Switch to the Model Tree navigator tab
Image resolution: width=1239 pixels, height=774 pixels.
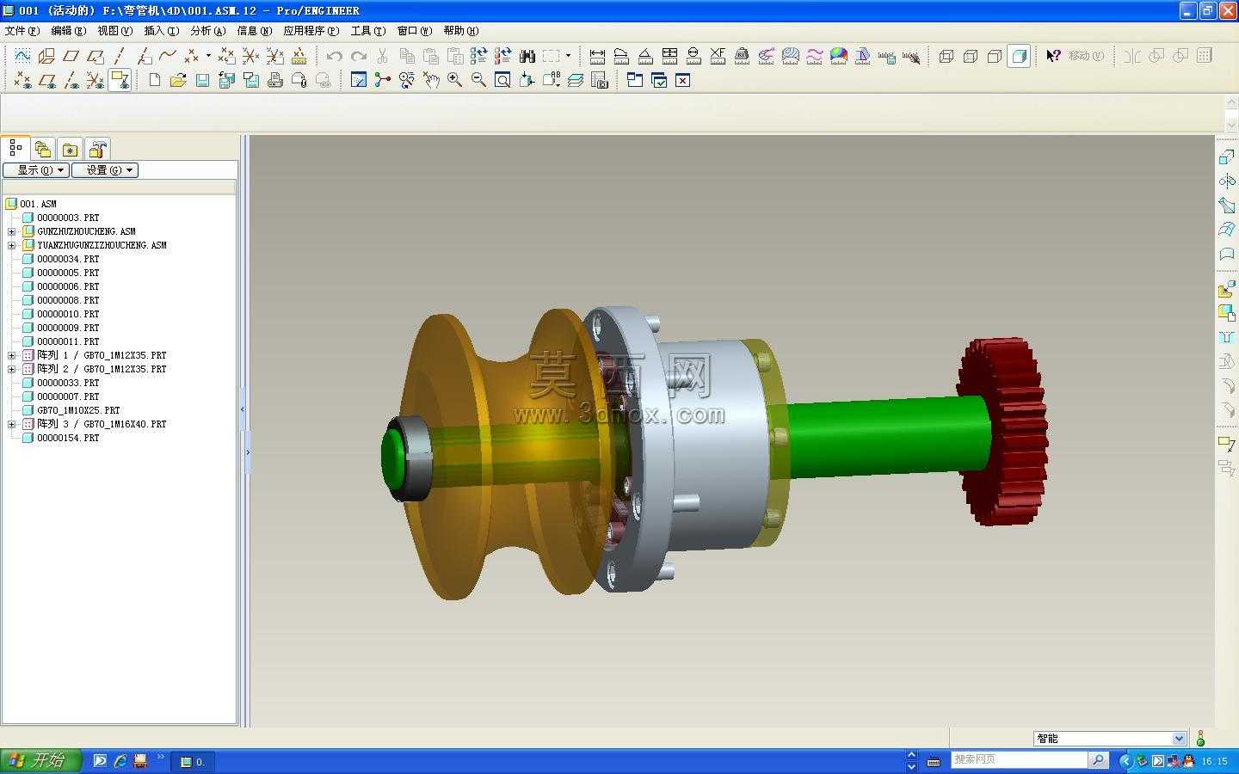(x=15, y=148)
